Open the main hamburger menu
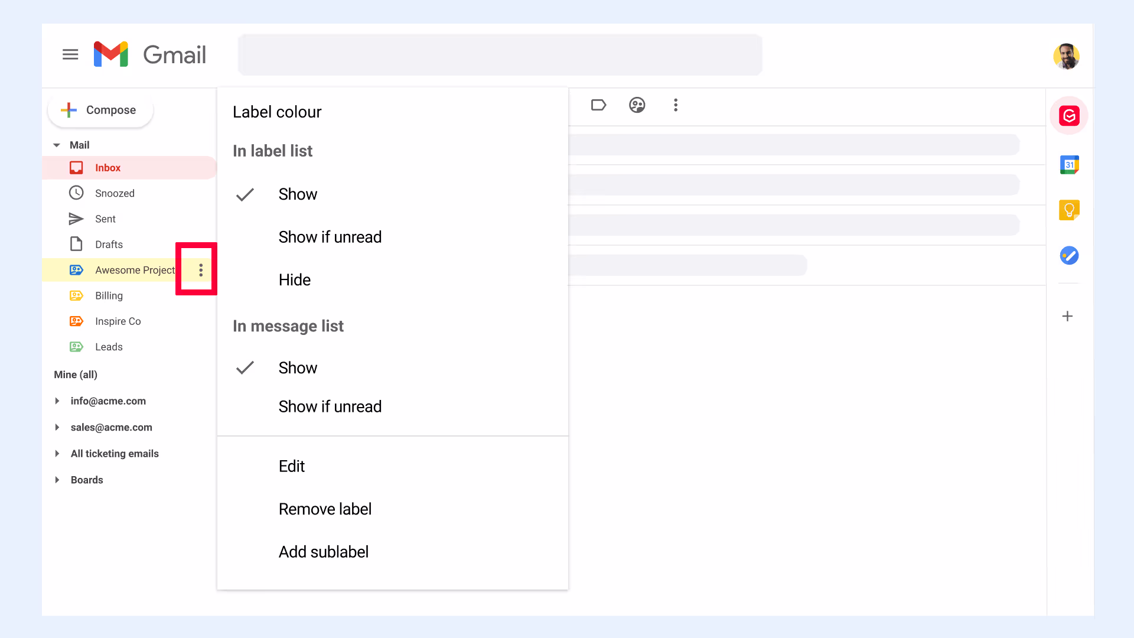 point(70,54)
